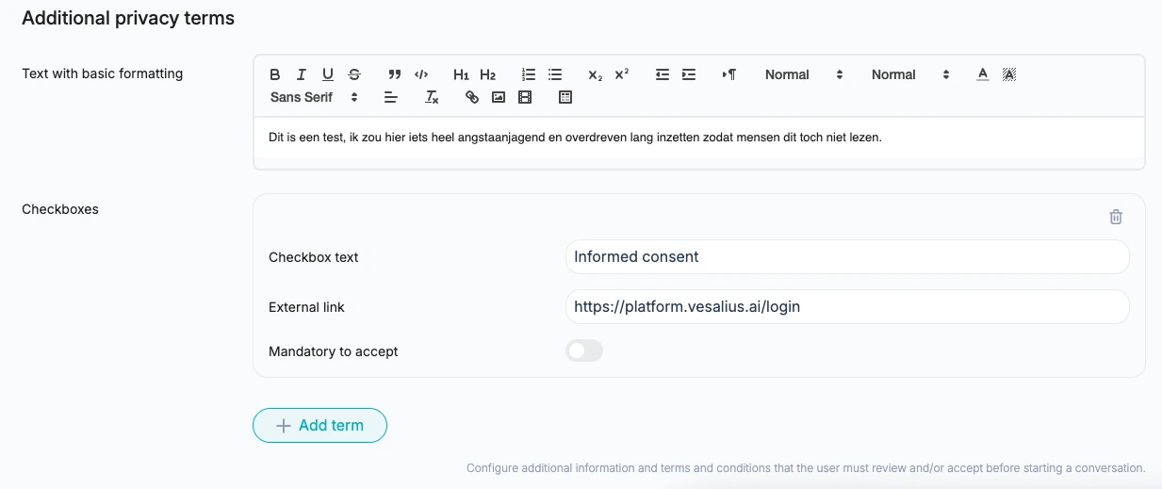Click the Add term button
Image resolution: width=1162 pixels, height=489 pixels.
click(319, 426)
